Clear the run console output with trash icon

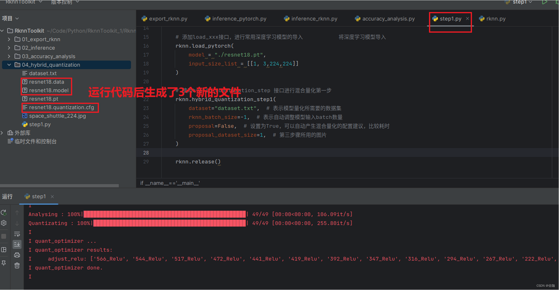(17, 266)
